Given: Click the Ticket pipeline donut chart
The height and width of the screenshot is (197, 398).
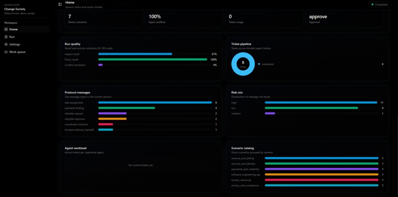Looking at the screenshot, I should coord(243,64).
